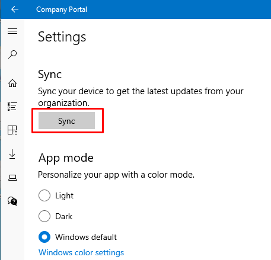
Task: Click the Company Portal title text
Action: tap(62, 9)
